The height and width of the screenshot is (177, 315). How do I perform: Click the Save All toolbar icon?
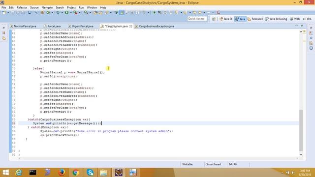point(18,12)
